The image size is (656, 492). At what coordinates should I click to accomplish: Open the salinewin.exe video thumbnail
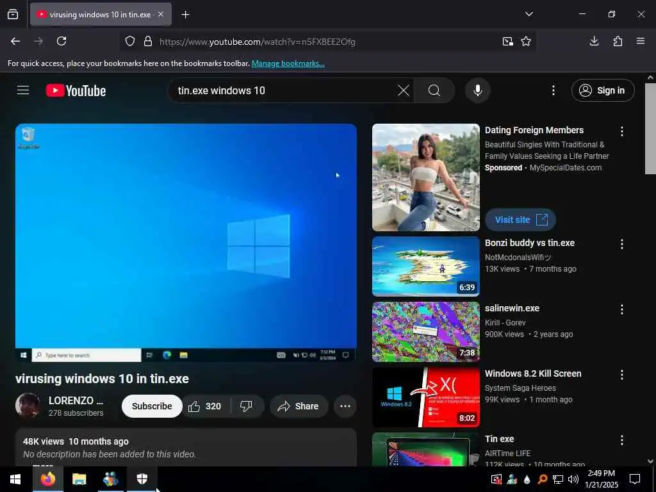pos(426,331)
